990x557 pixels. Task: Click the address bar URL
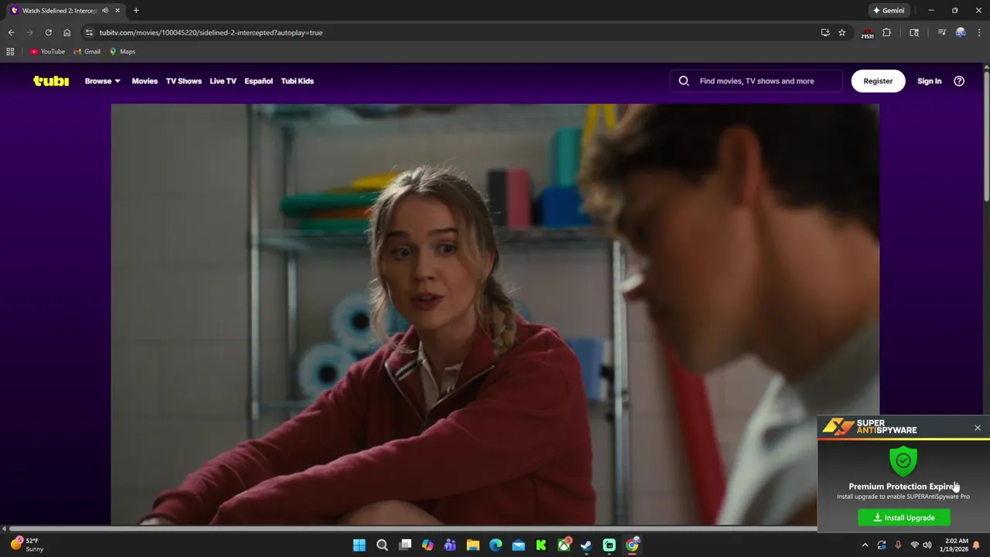(x=211, y=32)
